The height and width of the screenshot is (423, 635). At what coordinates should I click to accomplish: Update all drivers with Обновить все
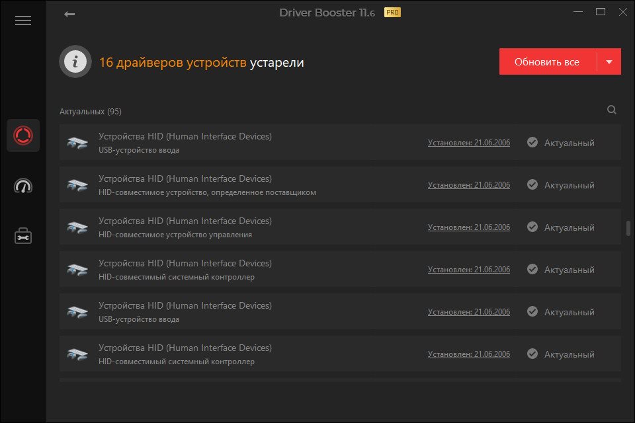coord(548,61)
